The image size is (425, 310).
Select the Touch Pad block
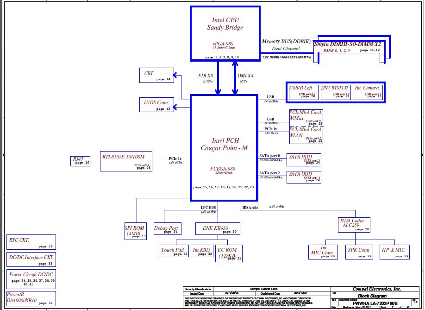pyautogui.click(x=174, y=251)
